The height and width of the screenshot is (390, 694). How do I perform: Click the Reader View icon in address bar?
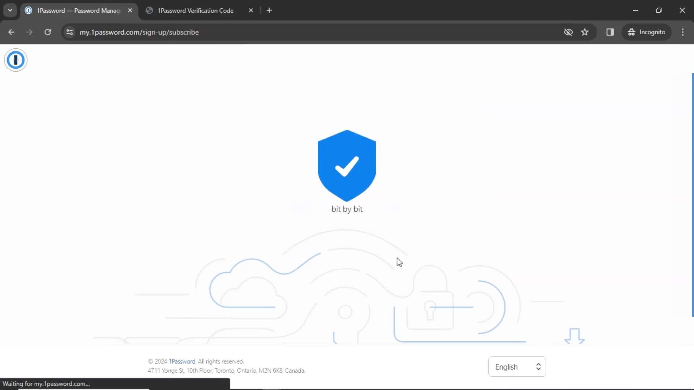point(610,32)
